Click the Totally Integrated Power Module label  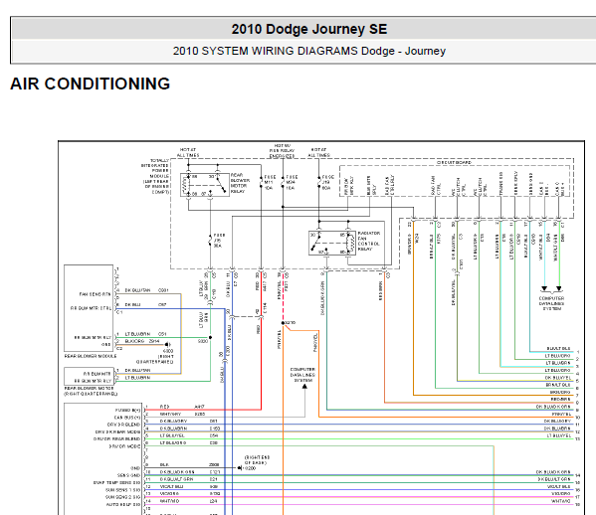[x=155, y=176]
